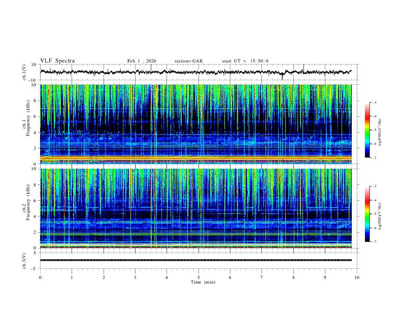Click time axis tick label "9"
The image size is (402, 311).
coord(325,277)
